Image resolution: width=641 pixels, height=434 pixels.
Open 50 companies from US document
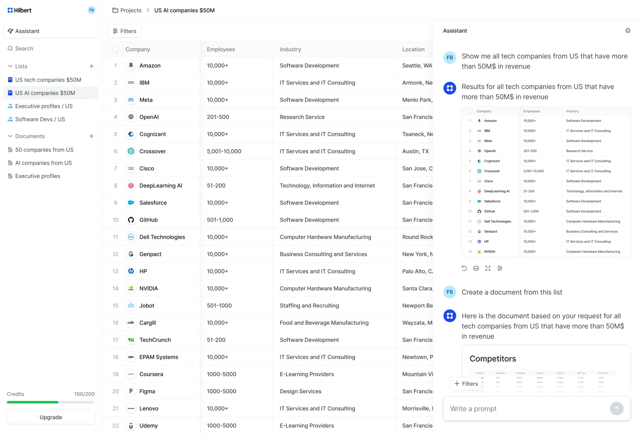point(51,150)
